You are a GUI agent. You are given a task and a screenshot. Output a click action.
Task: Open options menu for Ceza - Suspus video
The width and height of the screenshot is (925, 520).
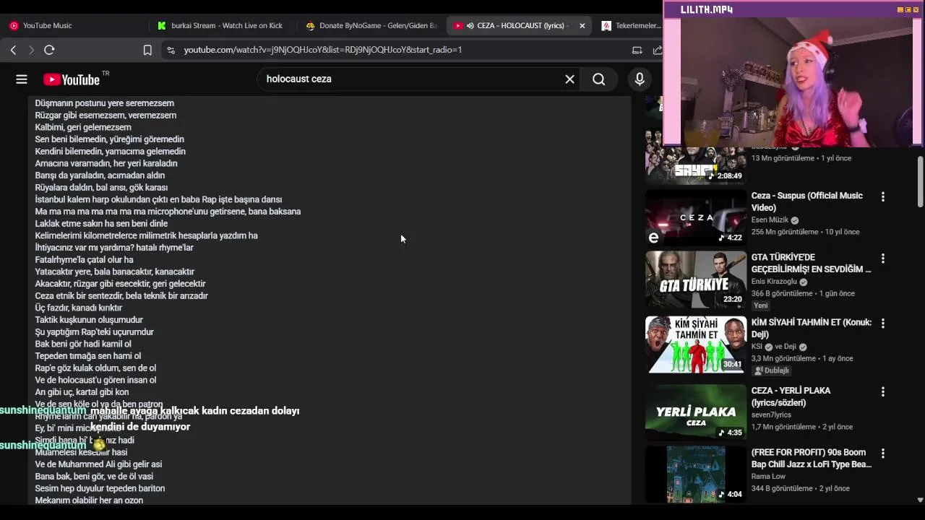pos(882,196)
